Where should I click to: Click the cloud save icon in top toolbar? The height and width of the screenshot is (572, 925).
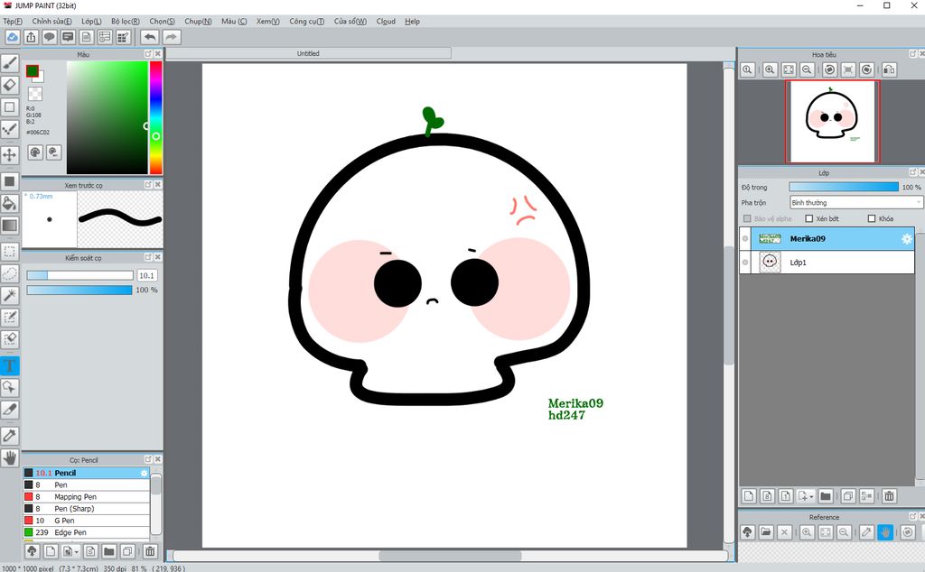13,37
